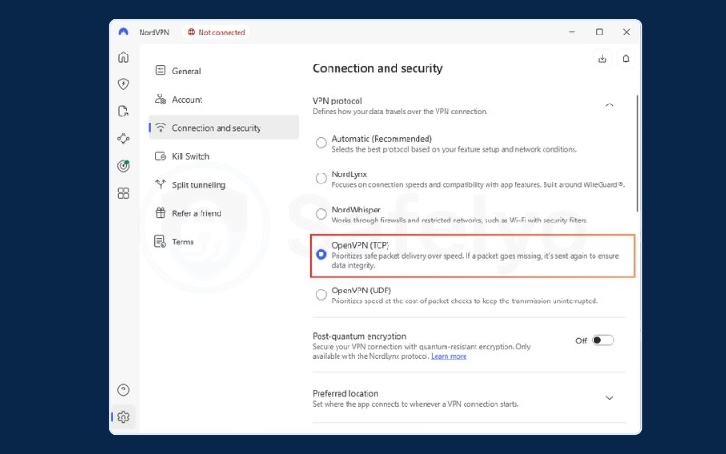This screenshot has height=454, width=726.
Task: Open the Kill Switch settings tab
Action: pos(191,156)
